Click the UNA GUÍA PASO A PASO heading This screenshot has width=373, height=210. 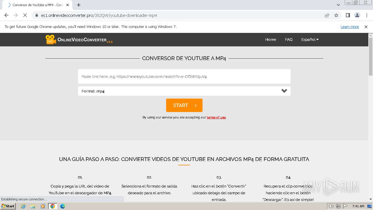click(184, 159)
